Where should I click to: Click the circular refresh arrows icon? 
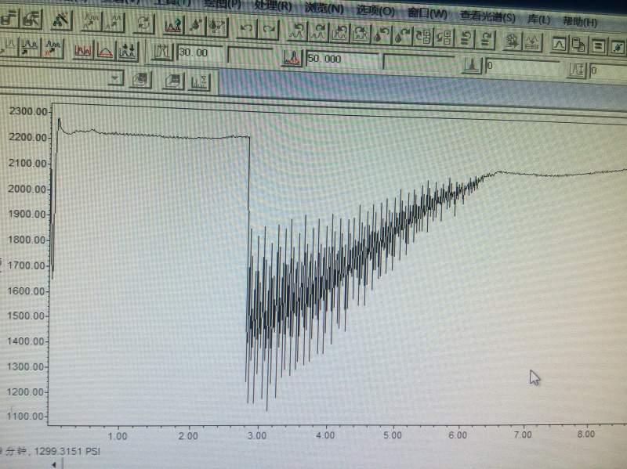point(144,23)
